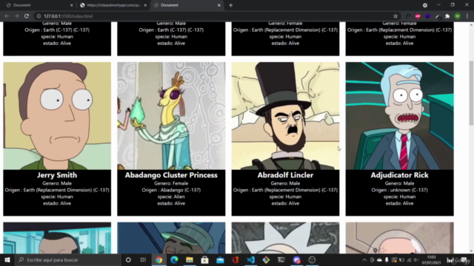
Task: Reload the page with the refresh icon
Action: click(x=27, y=16)
